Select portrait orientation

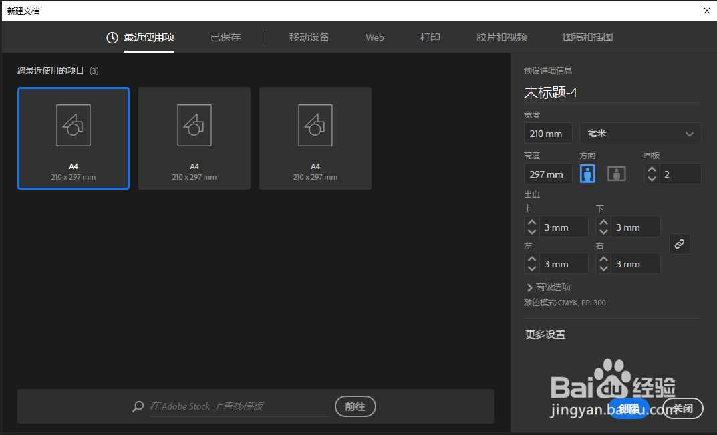(x=587, y=173)
